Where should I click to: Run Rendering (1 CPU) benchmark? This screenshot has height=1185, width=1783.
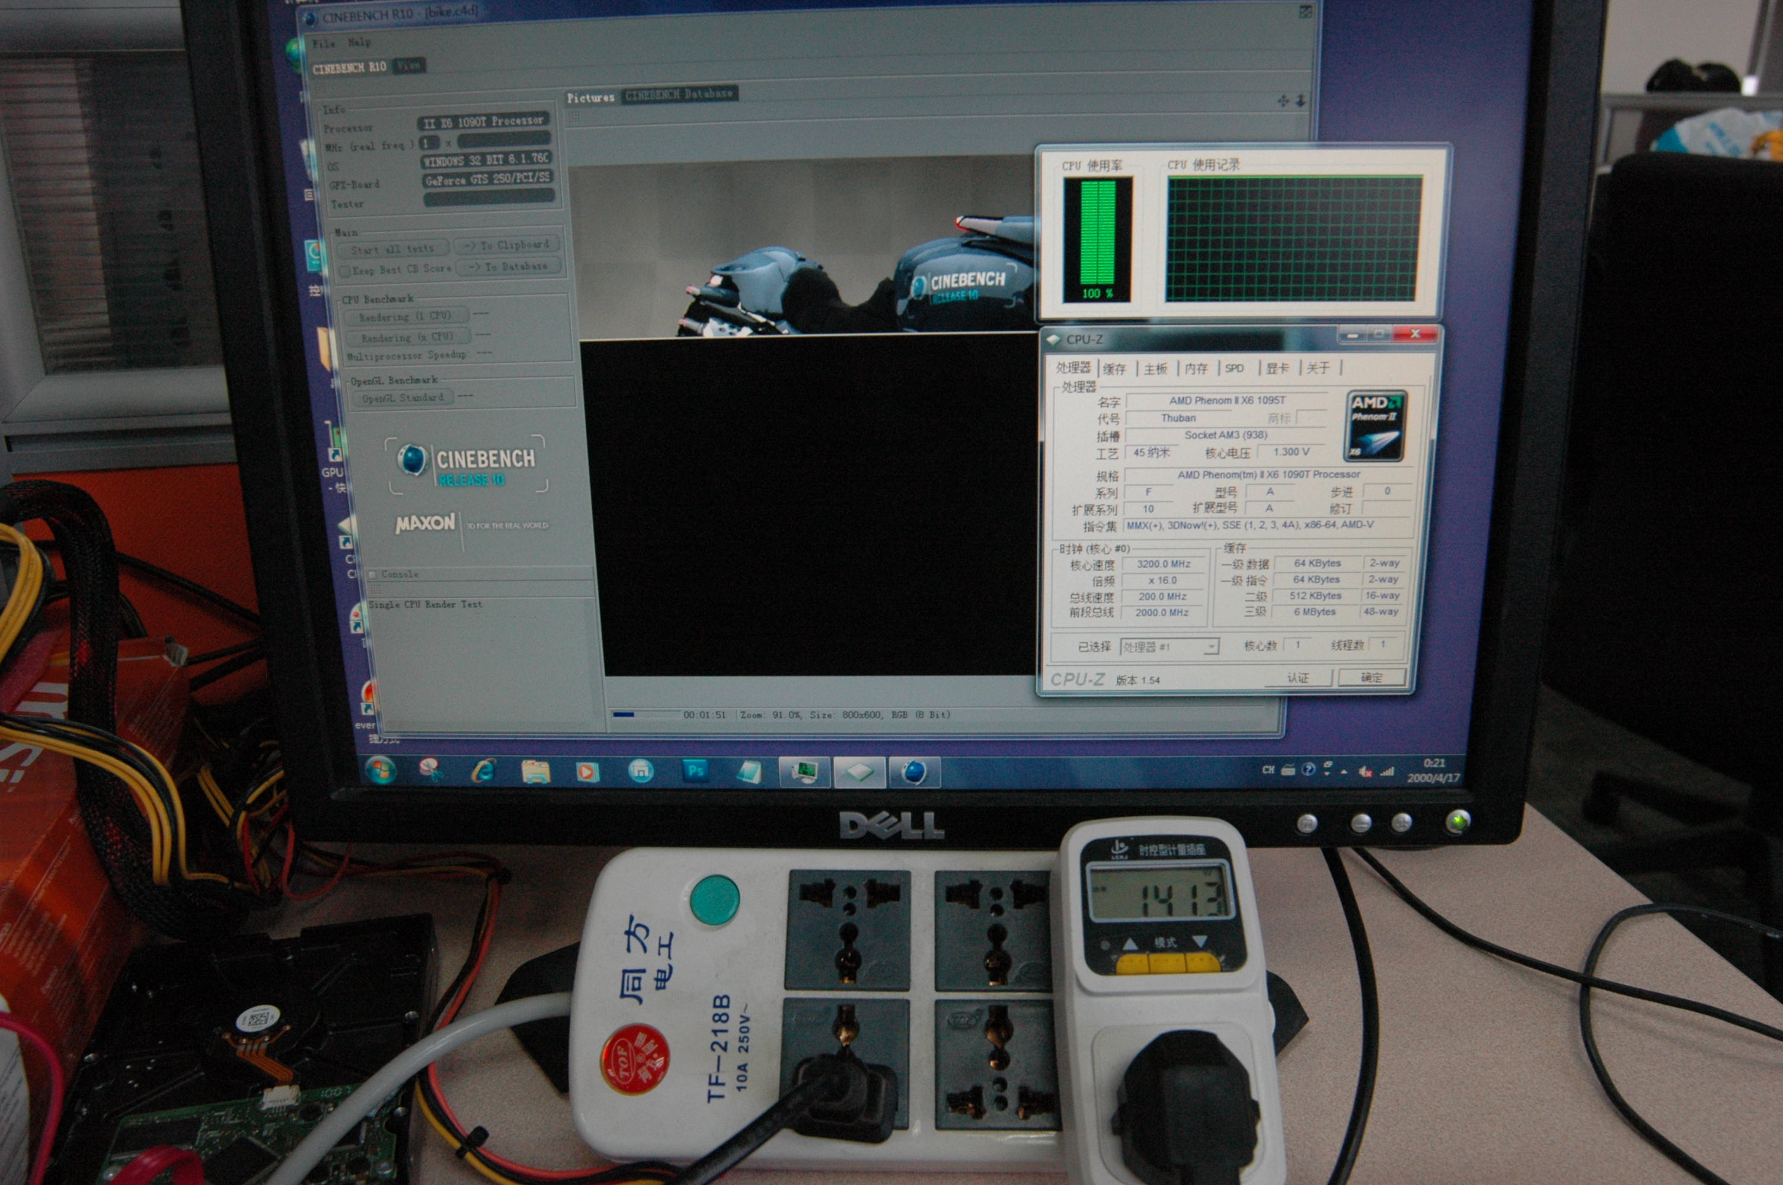407,316
